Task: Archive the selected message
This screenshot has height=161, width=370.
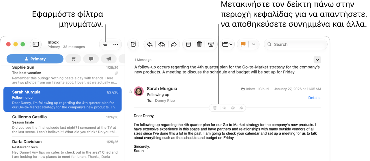Action: click(x=188, y=44)
